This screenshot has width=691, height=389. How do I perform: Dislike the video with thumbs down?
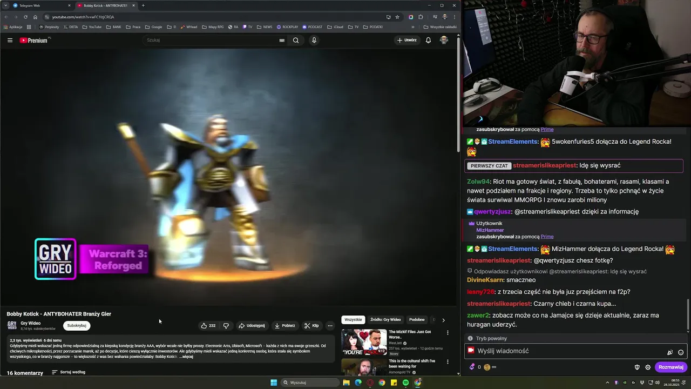tap(226, 326)
